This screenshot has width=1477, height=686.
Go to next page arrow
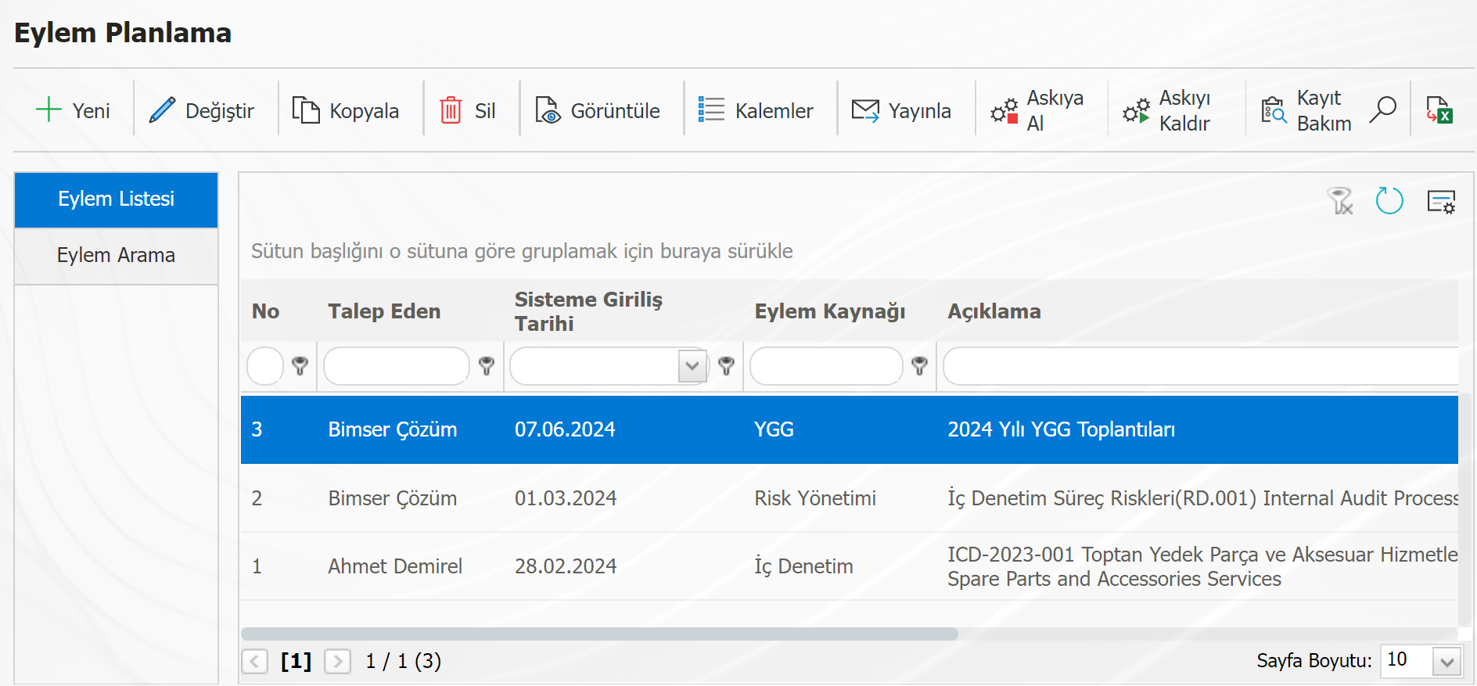tap(338, 662)
